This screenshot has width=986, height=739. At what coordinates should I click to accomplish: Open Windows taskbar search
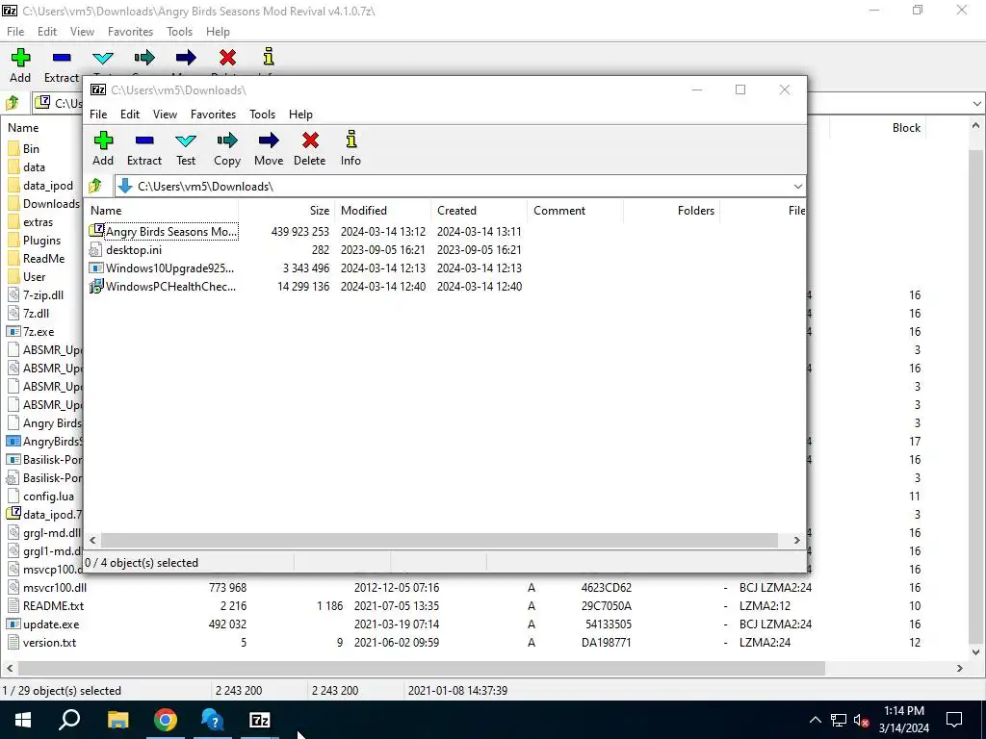click(x=69, y=720)
